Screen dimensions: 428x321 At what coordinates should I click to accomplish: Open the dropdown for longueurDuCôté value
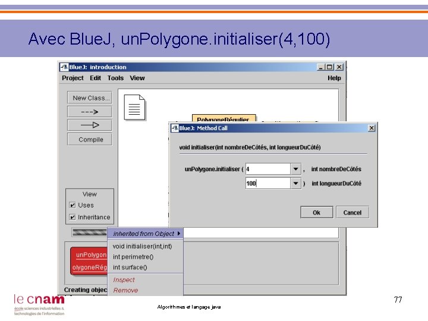(295, 183)
